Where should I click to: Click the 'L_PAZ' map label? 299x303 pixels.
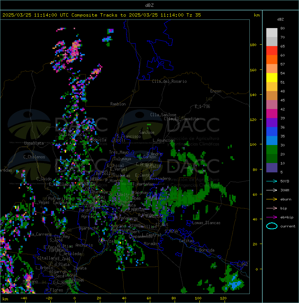[x=243, y=265]
